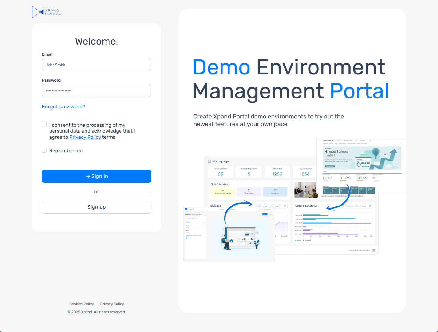Open the Orders per status calendar icon
Screen dimensions: 438x332
coord(370,206)
